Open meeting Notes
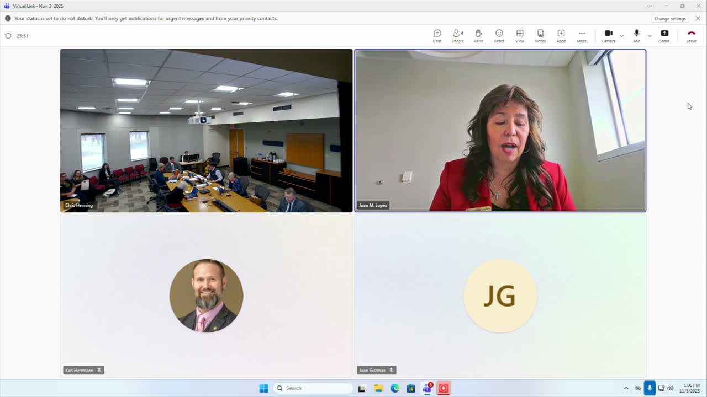Image resolution: width=707 pixels, height=397 pixels. (x=540, y=36)
